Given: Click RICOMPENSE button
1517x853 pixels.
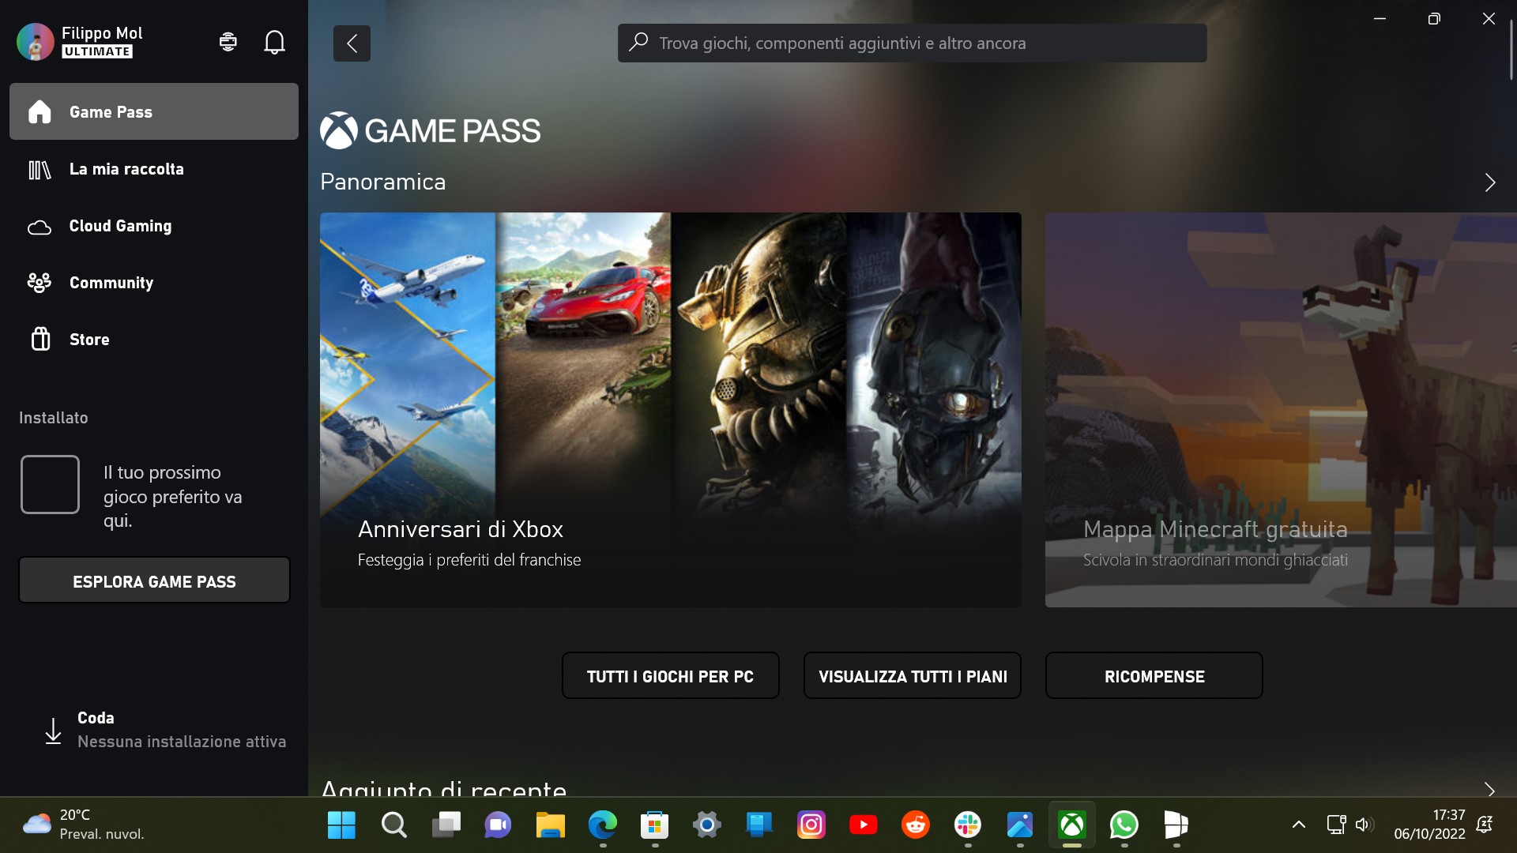Looking at the screenshot, I should tap(1154, 676).
